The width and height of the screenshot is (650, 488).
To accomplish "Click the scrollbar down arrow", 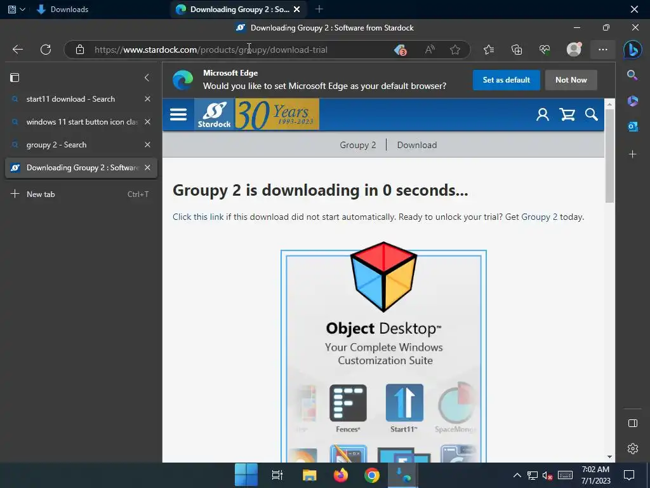I will [x=609, y=457].
